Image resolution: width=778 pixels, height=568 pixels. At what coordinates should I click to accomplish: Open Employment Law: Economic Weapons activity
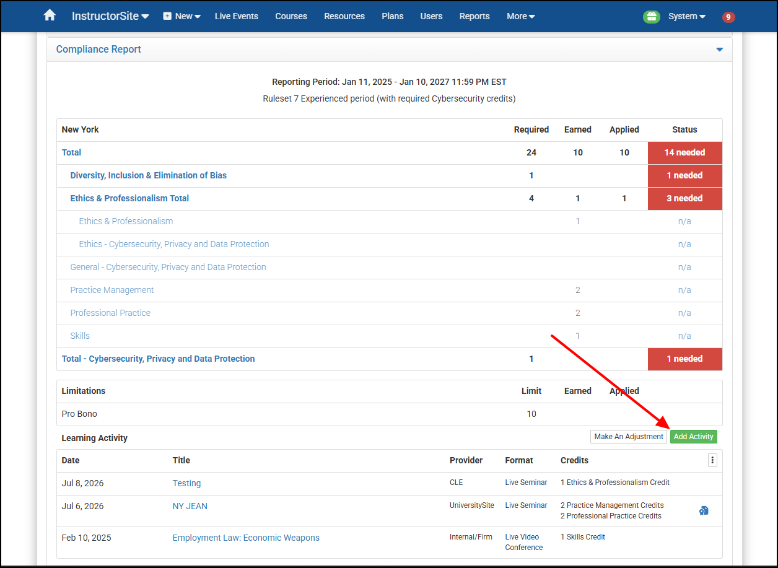(x=246, y=538)
